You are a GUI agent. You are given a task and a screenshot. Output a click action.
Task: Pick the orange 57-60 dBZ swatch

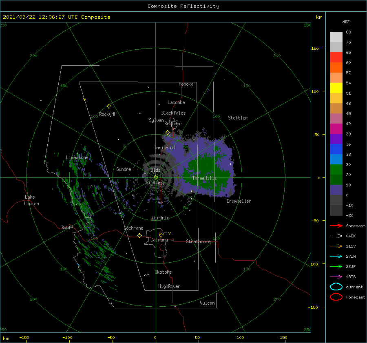[x=336, y=68]
